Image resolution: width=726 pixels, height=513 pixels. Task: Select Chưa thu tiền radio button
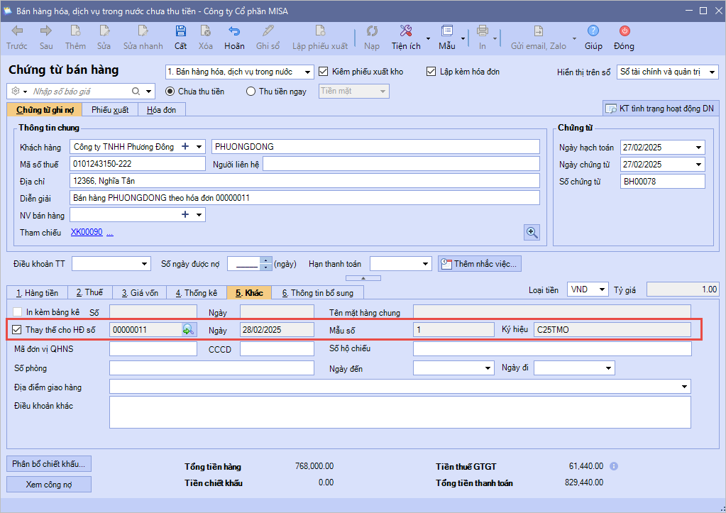pyautogui.click(x=170, y=92)
